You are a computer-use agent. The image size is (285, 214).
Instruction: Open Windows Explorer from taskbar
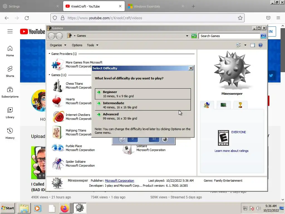point(24,208)
